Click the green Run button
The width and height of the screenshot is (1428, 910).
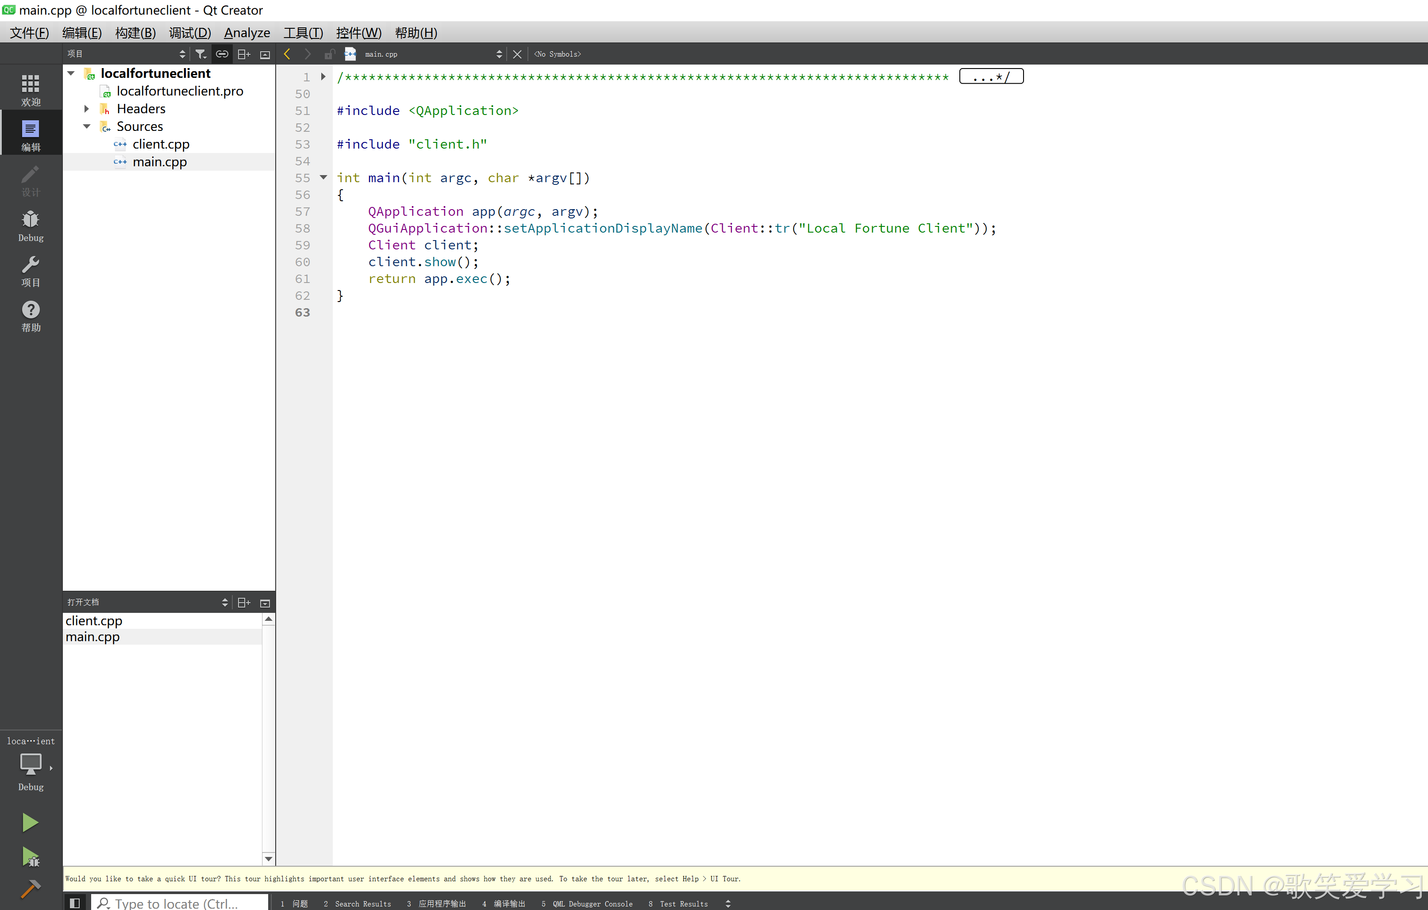tap(30, 822)
